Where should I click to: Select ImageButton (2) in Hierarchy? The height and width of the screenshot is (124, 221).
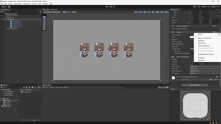(x=17, y=25)
